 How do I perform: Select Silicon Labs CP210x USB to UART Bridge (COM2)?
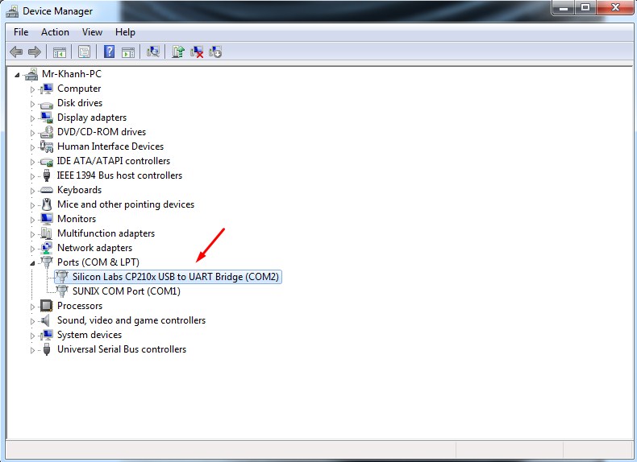[x=176, y=277]
